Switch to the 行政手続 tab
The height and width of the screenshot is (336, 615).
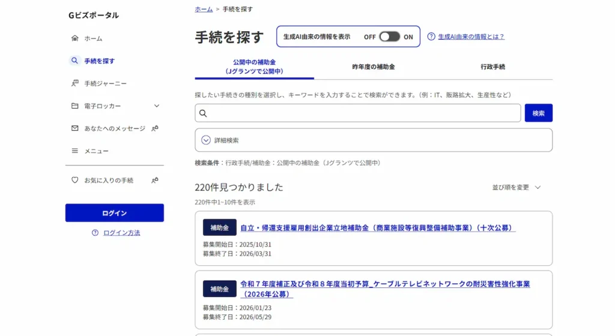(492, 67)
